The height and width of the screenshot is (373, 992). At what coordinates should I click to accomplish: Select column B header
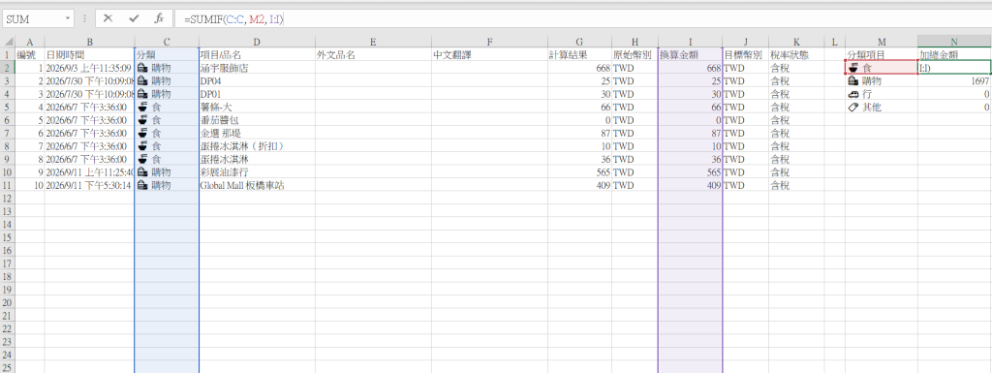coord(89,42)
